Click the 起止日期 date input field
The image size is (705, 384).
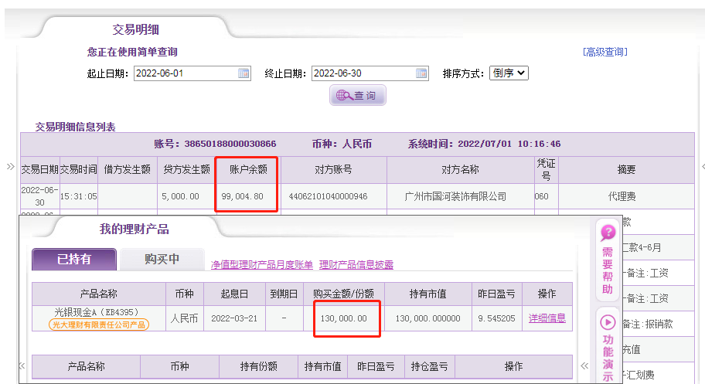[x=185, y=73]
